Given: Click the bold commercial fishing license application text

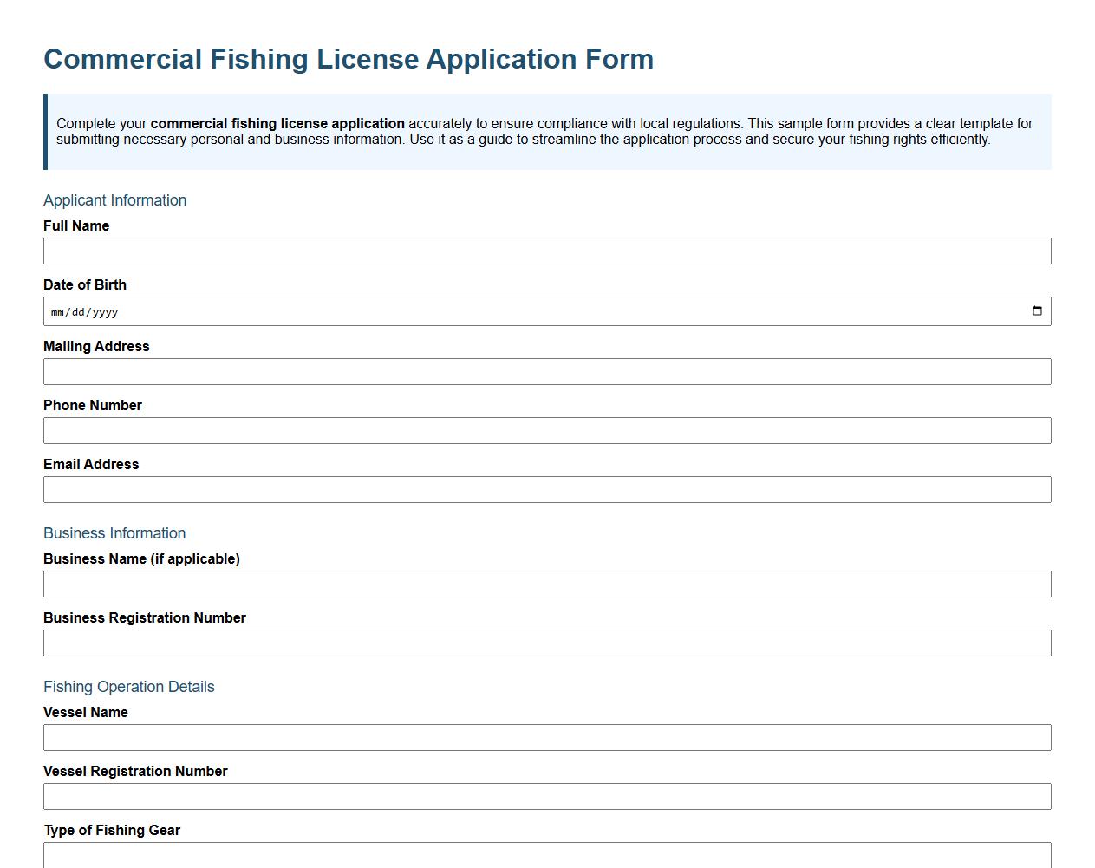Looking at the screenshot, I should [278, 123].
